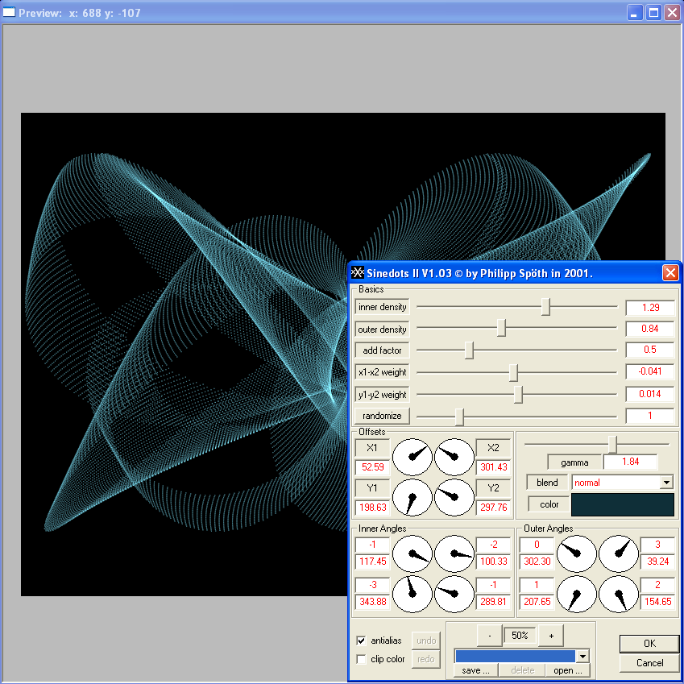Click the open ... preset button
The height and width of the screenshot is (684, 684).
[568, 670]
